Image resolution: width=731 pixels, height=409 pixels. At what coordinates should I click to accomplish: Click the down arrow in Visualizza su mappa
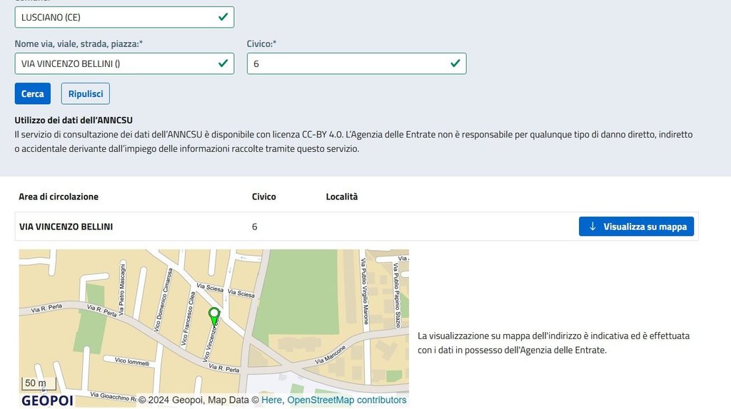[592, 227]
